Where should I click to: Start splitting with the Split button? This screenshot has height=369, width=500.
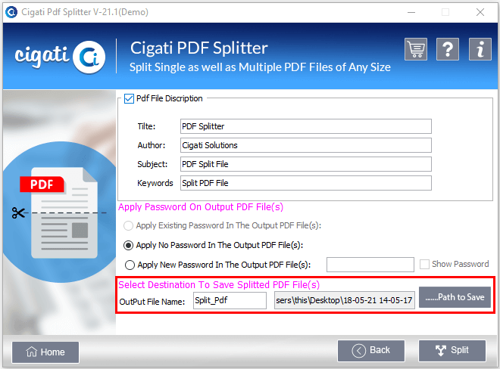click(x=452, y=351)
